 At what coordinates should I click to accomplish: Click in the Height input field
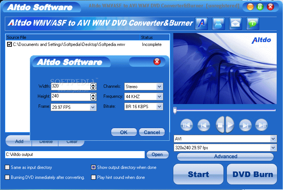[x=71, y=97]
